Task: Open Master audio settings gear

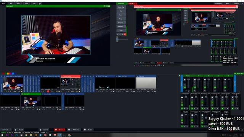Action: click(185, 80)
